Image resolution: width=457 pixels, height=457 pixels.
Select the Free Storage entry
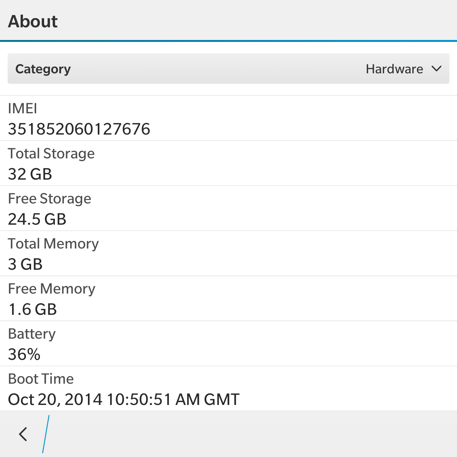coord(228,208)
